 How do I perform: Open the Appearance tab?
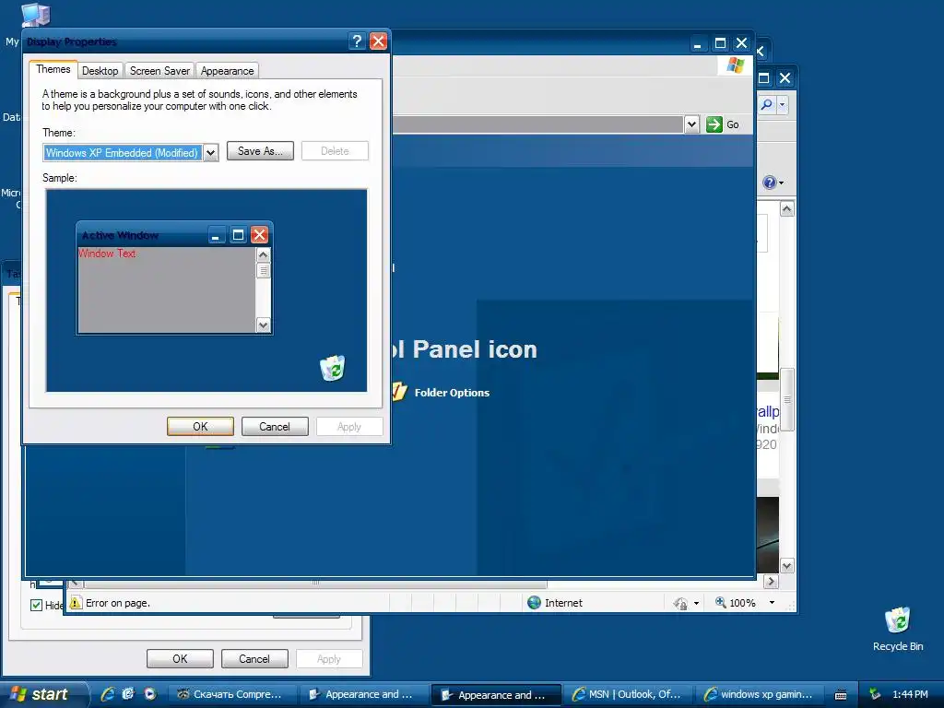coord(227,71)
